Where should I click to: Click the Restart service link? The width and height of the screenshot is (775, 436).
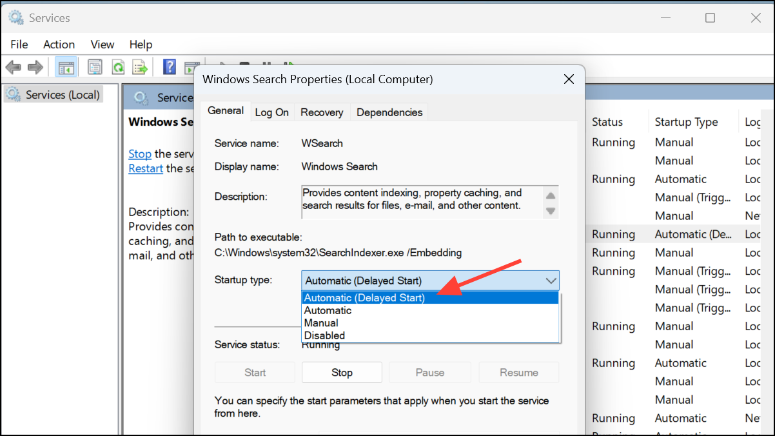(x=145, y=168)
